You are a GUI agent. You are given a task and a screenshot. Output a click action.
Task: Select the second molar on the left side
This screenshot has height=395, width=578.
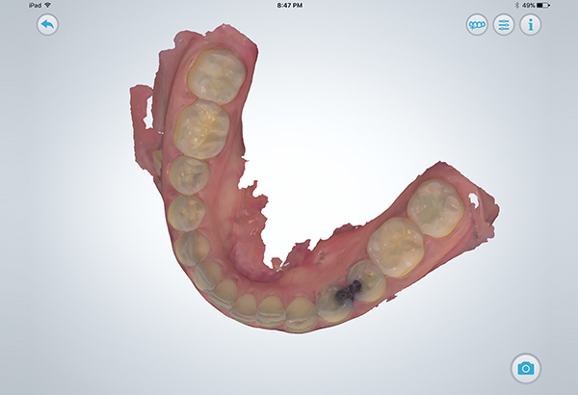202,128
